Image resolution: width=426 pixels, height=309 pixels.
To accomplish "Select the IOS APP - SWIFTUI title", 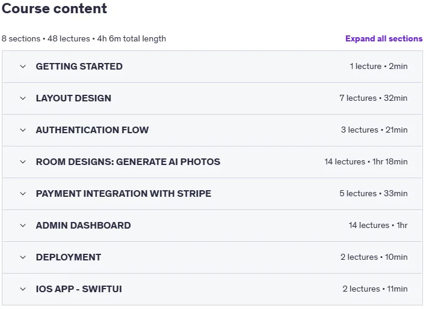I will [79, 289].
